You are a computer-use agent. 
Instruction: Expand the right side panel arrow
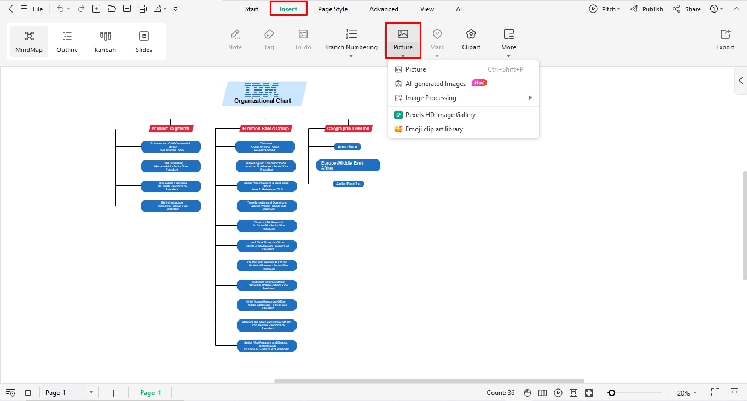(740, 80)
